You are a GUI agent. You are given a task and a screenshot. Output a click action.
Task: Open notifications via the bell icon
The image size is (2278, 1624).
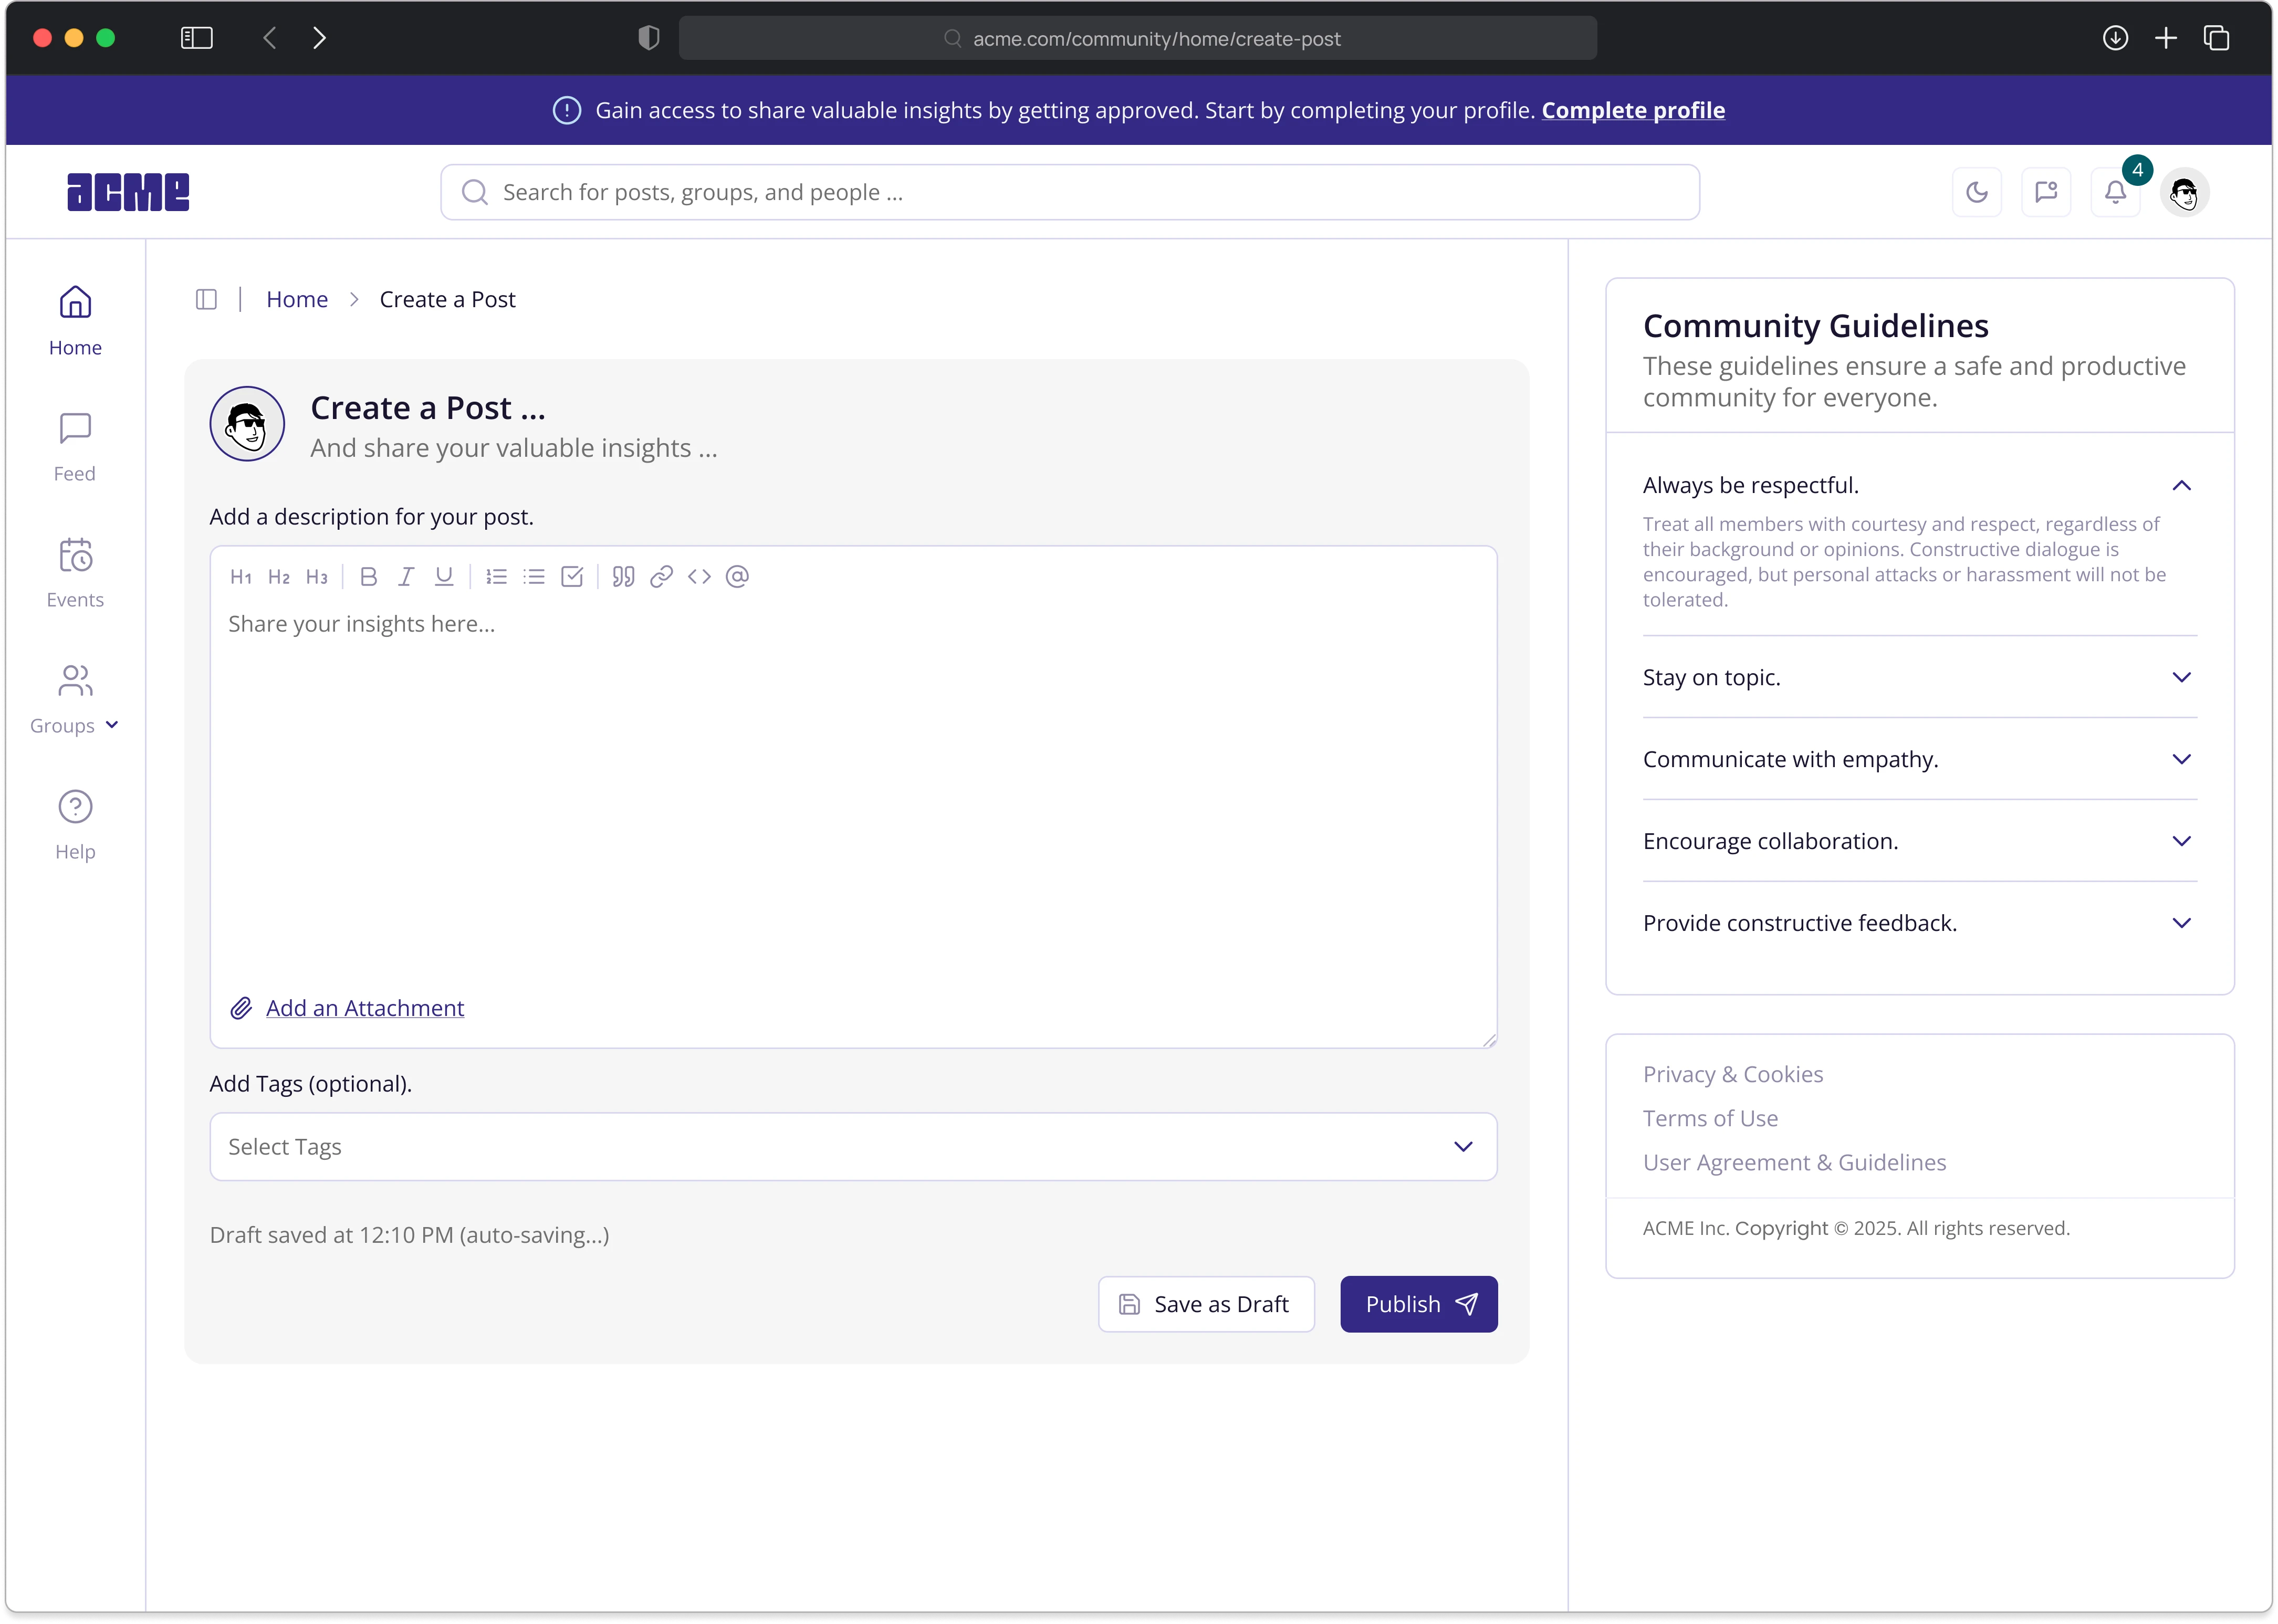pos(2115,192)
